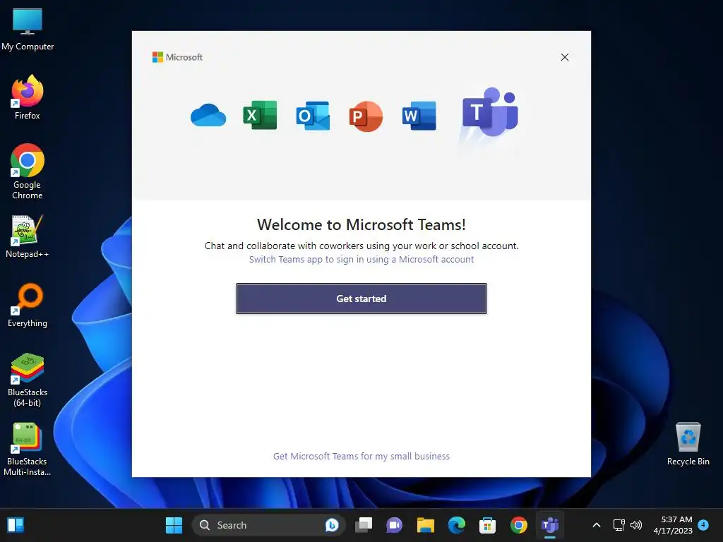Viewport: 723px width, 542px height.
Task: Click the PowerPoint icon in banner
Action: [x=366, y=116]
